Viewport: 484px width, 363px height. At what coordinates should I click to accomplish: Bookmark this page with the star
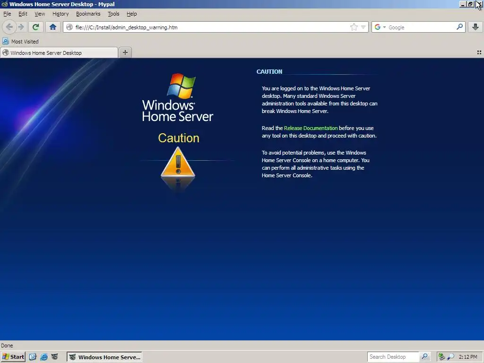click(x=354, y=27)
